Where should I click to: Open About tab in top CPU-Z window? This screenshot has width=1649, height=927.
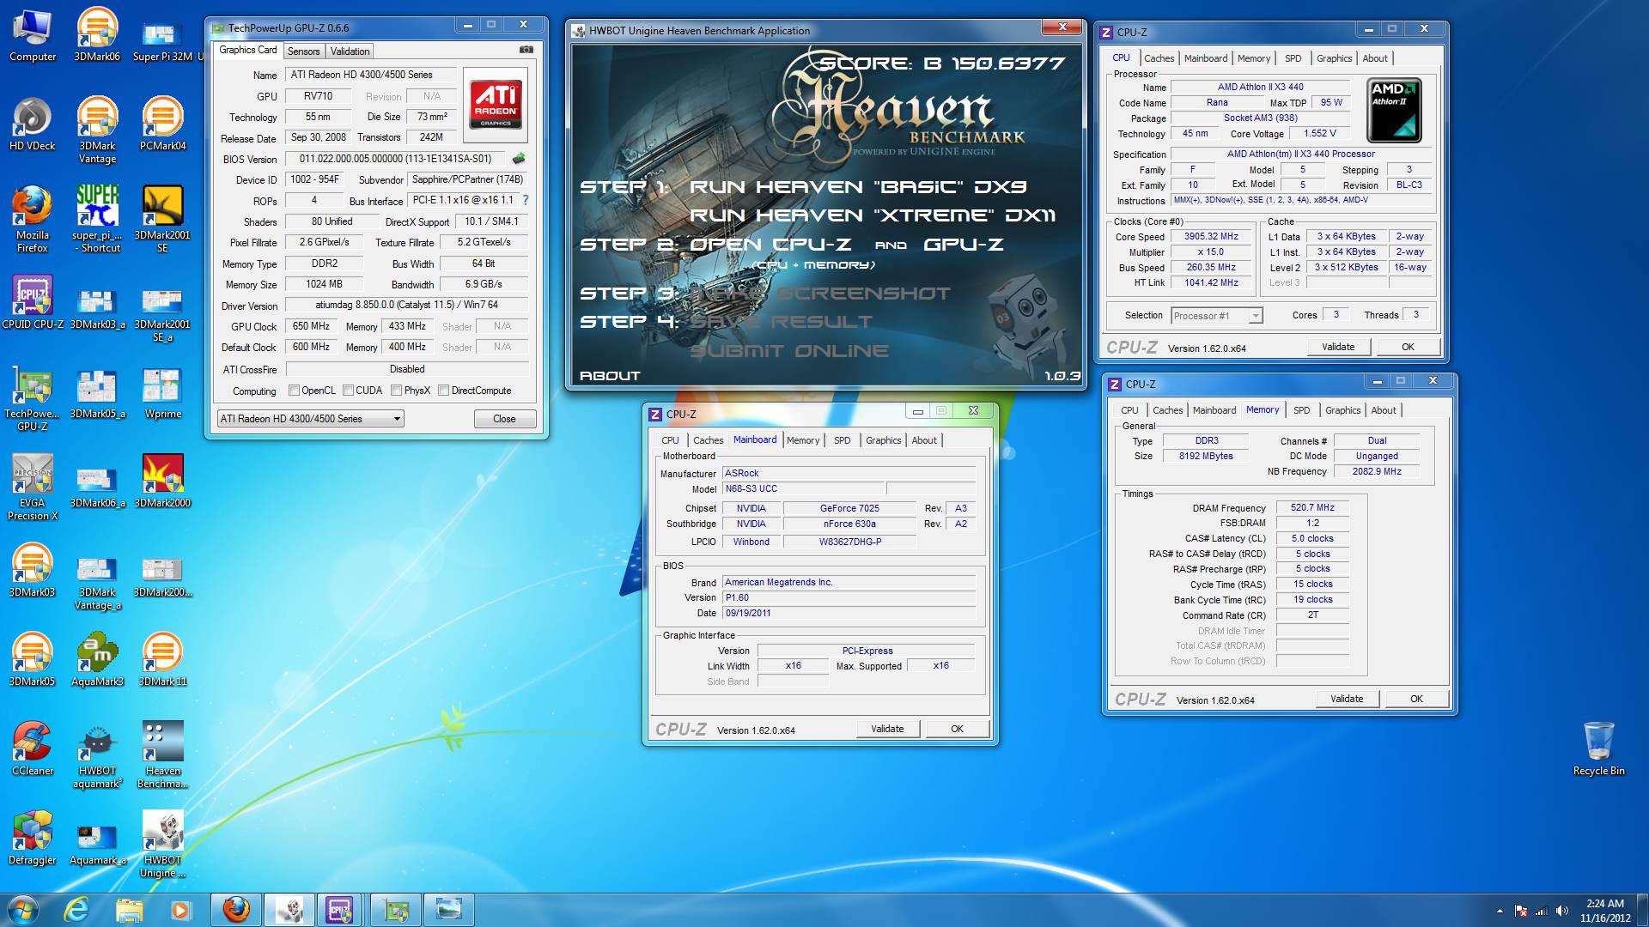[1375, 58]
